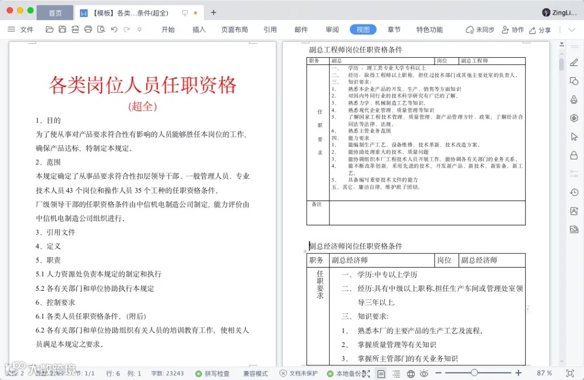Click the zoom slider handle
Image resolution: width=584 pixels, height=380 pixels.
coord(474,372)
